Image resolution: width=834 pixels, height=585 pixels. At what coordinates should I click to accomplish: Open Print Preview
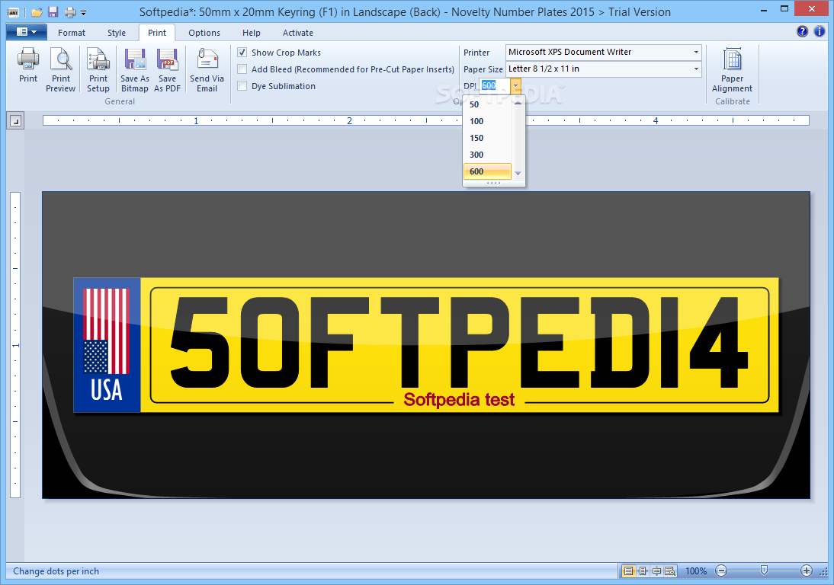[61, 69]
